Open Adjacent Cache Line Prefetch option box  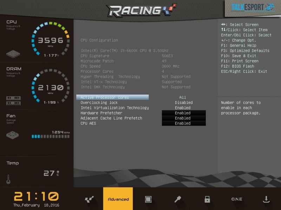[183, 118]
